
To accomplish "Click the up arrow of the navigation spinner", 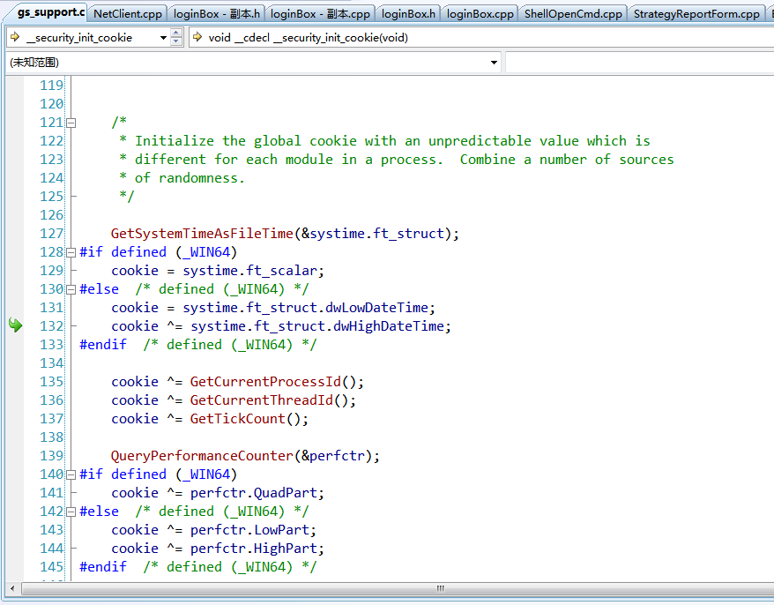I will point(176,34).
